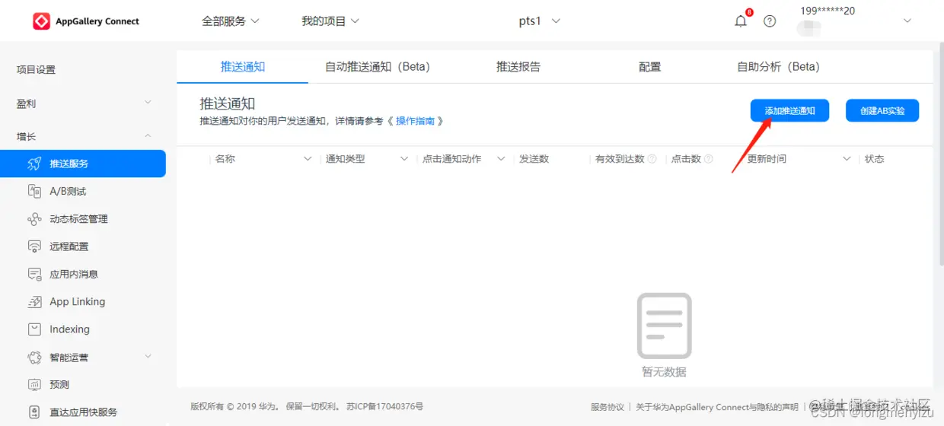Click the 动态标签管理 sidebar icon
This screenshot has width=944, height=426.
click(x=34, y=219)
